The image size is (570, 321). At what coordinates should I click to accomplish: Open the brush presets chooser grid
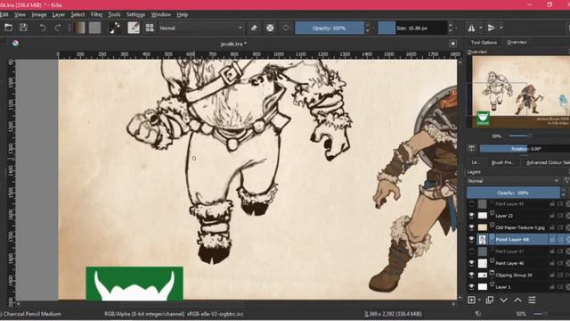pyautogui.click(x=150, y=28)
